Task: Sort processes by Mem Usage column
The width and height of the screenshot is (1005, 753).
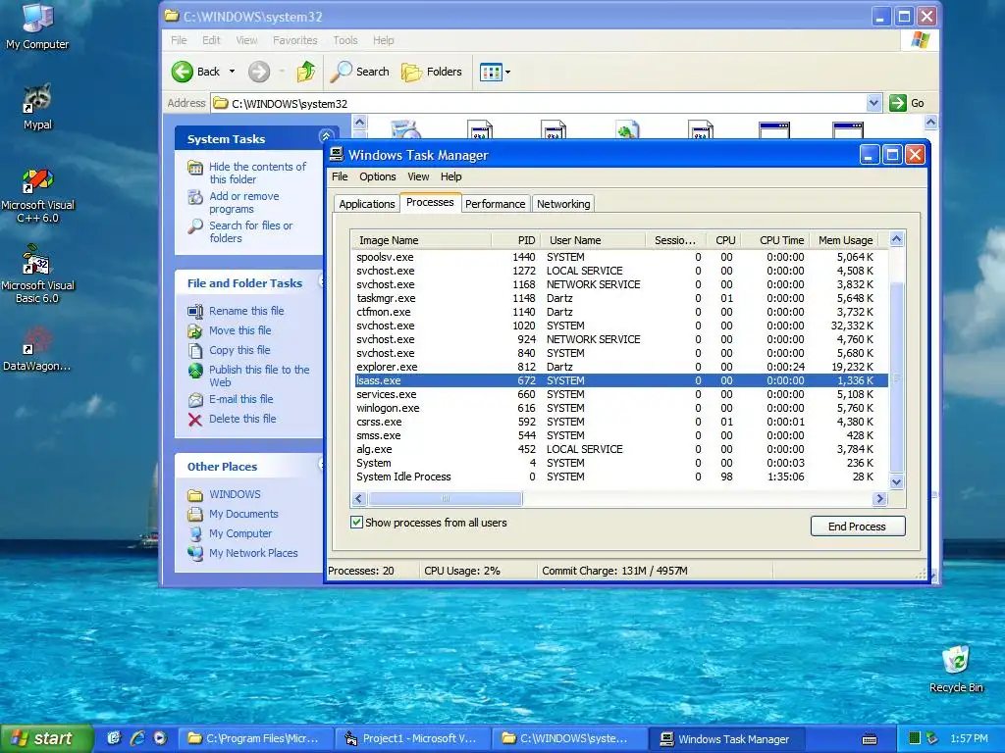Action: 845,240
